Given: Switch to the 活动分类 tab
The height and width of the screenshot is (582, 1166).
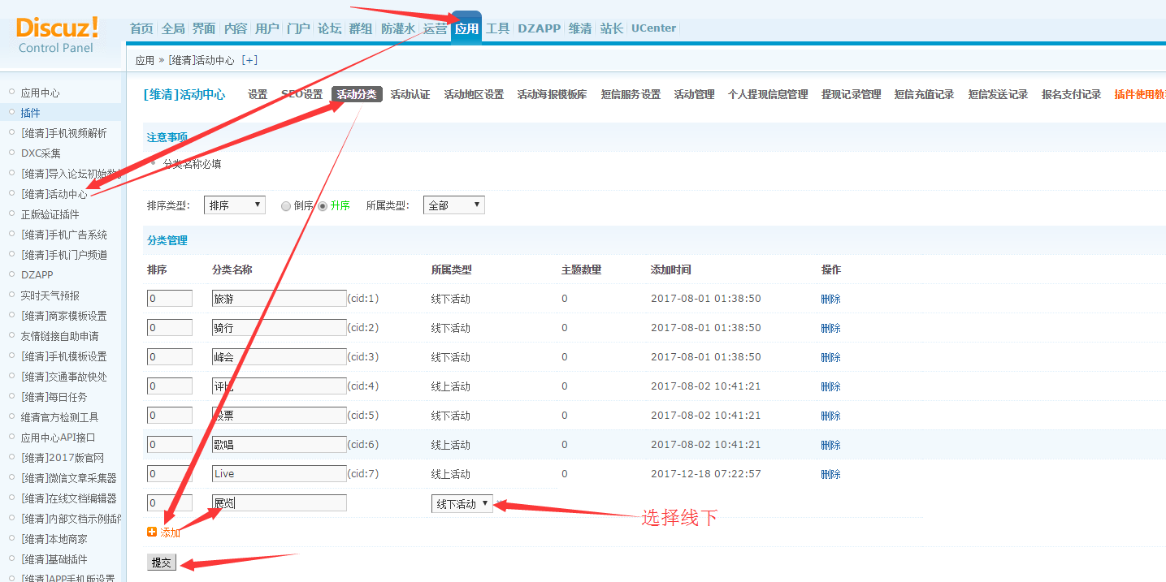Looking at the screenshot, I should pos(357,94).
